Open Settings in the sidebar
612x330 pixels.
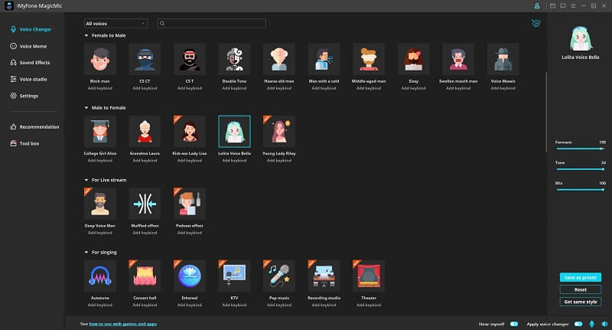[x=24, y=96]
